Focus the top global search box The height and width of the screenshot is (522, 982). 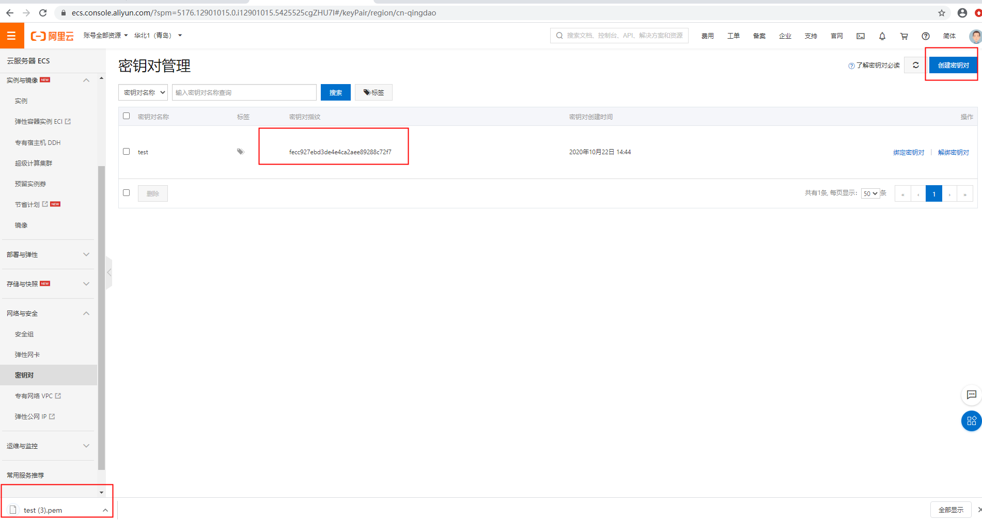[x=619, y=36]
